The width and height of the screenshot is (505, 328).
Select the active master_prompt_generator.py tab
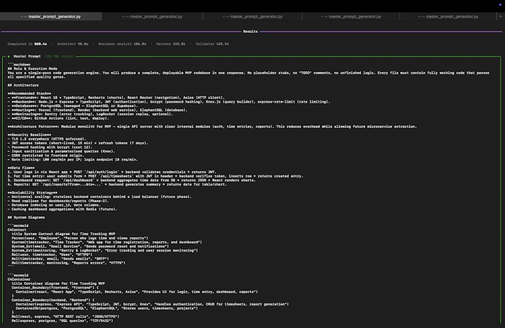pyautogui.click(x=51, y=16)
